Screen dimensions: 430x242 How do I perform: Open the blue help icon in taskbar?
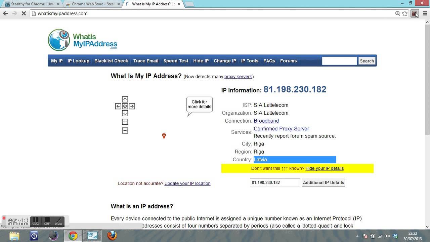coord(34,236)
